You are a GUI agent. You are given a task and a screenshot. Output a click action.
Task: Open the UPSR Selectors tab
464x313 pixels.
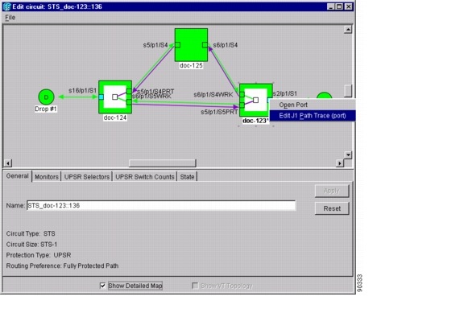coord(87,177)
